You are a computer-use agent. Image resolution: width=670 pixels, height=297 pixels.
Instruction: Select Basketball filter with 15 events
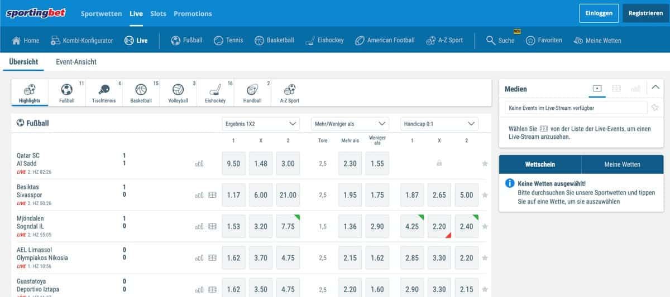[141, 93]
